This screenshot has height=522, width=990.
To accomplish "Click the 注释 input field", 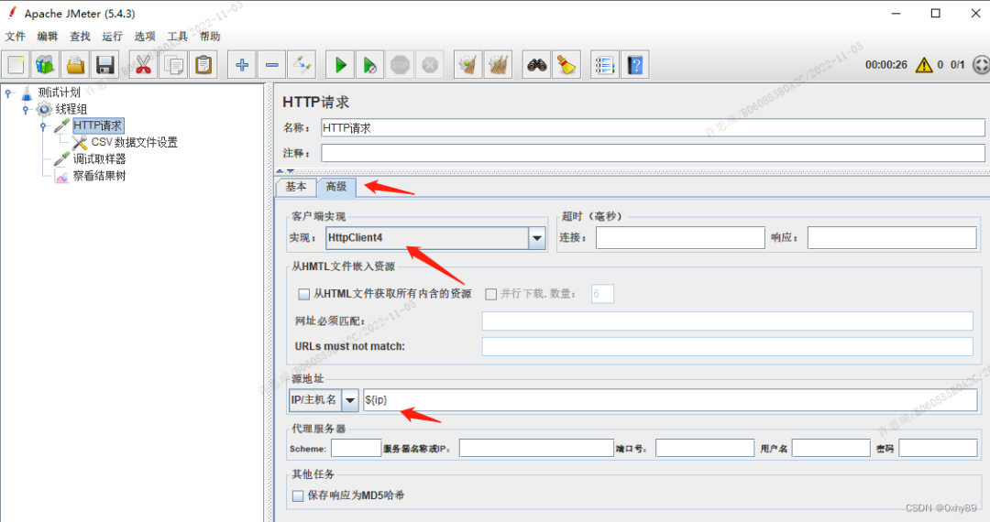I will coord(653,153).
